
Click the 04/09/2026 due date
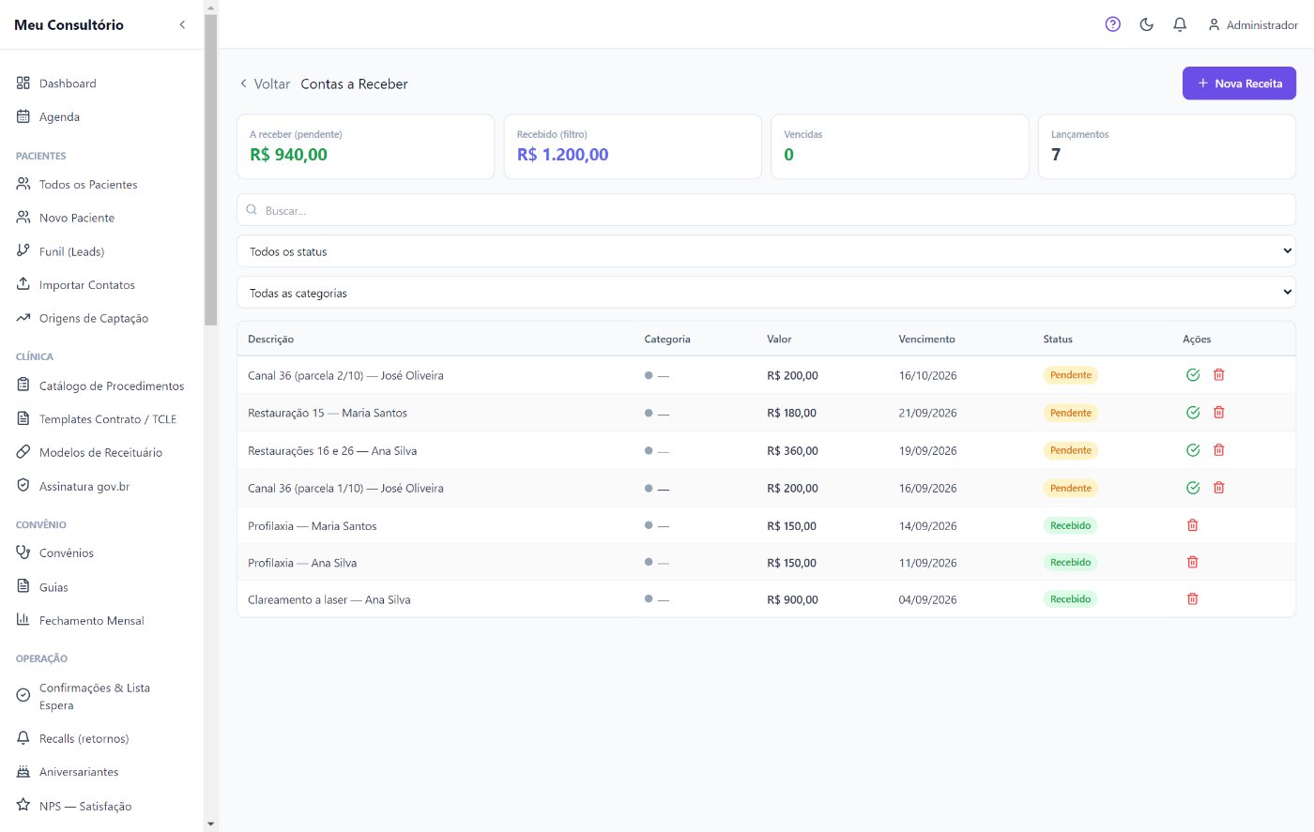[x=927, y=600]
